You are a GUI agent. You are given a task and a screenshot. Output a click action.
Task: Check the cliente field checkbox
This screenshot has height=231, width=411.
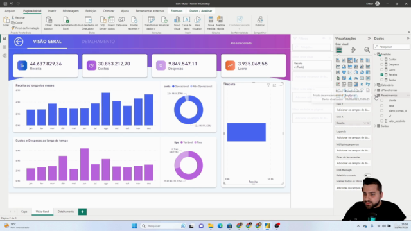(x=382, y=101)
